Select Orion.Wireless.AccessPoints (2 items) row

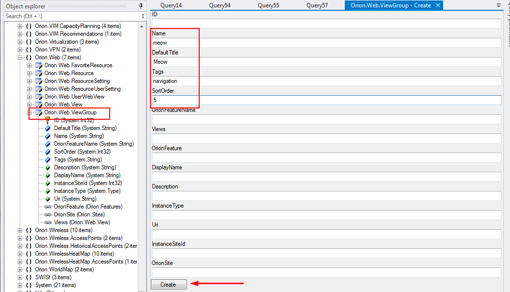79,238
